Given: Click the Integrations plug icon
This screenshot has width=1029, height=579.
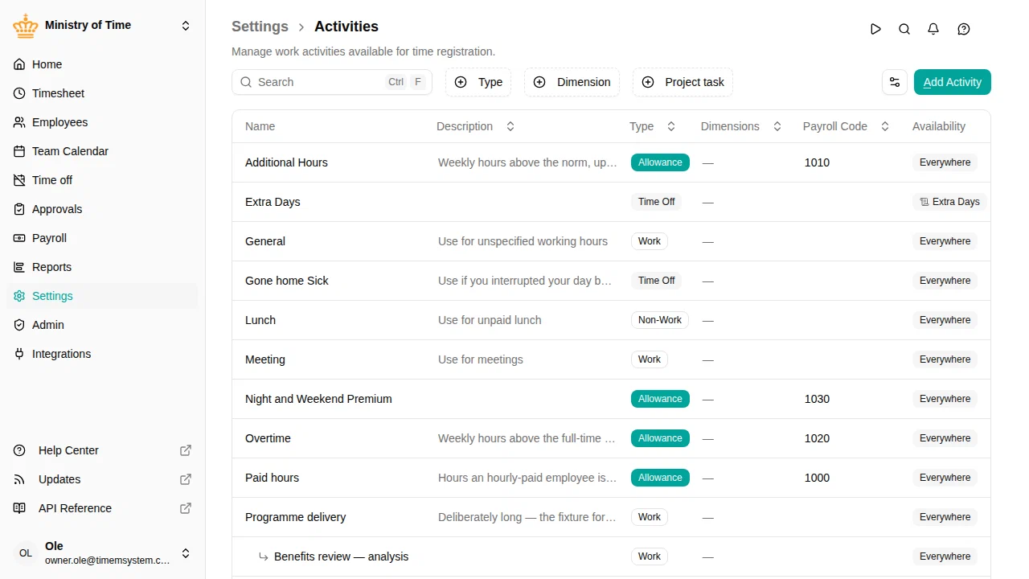Looking at the screenshot, I should pos(19,354).
